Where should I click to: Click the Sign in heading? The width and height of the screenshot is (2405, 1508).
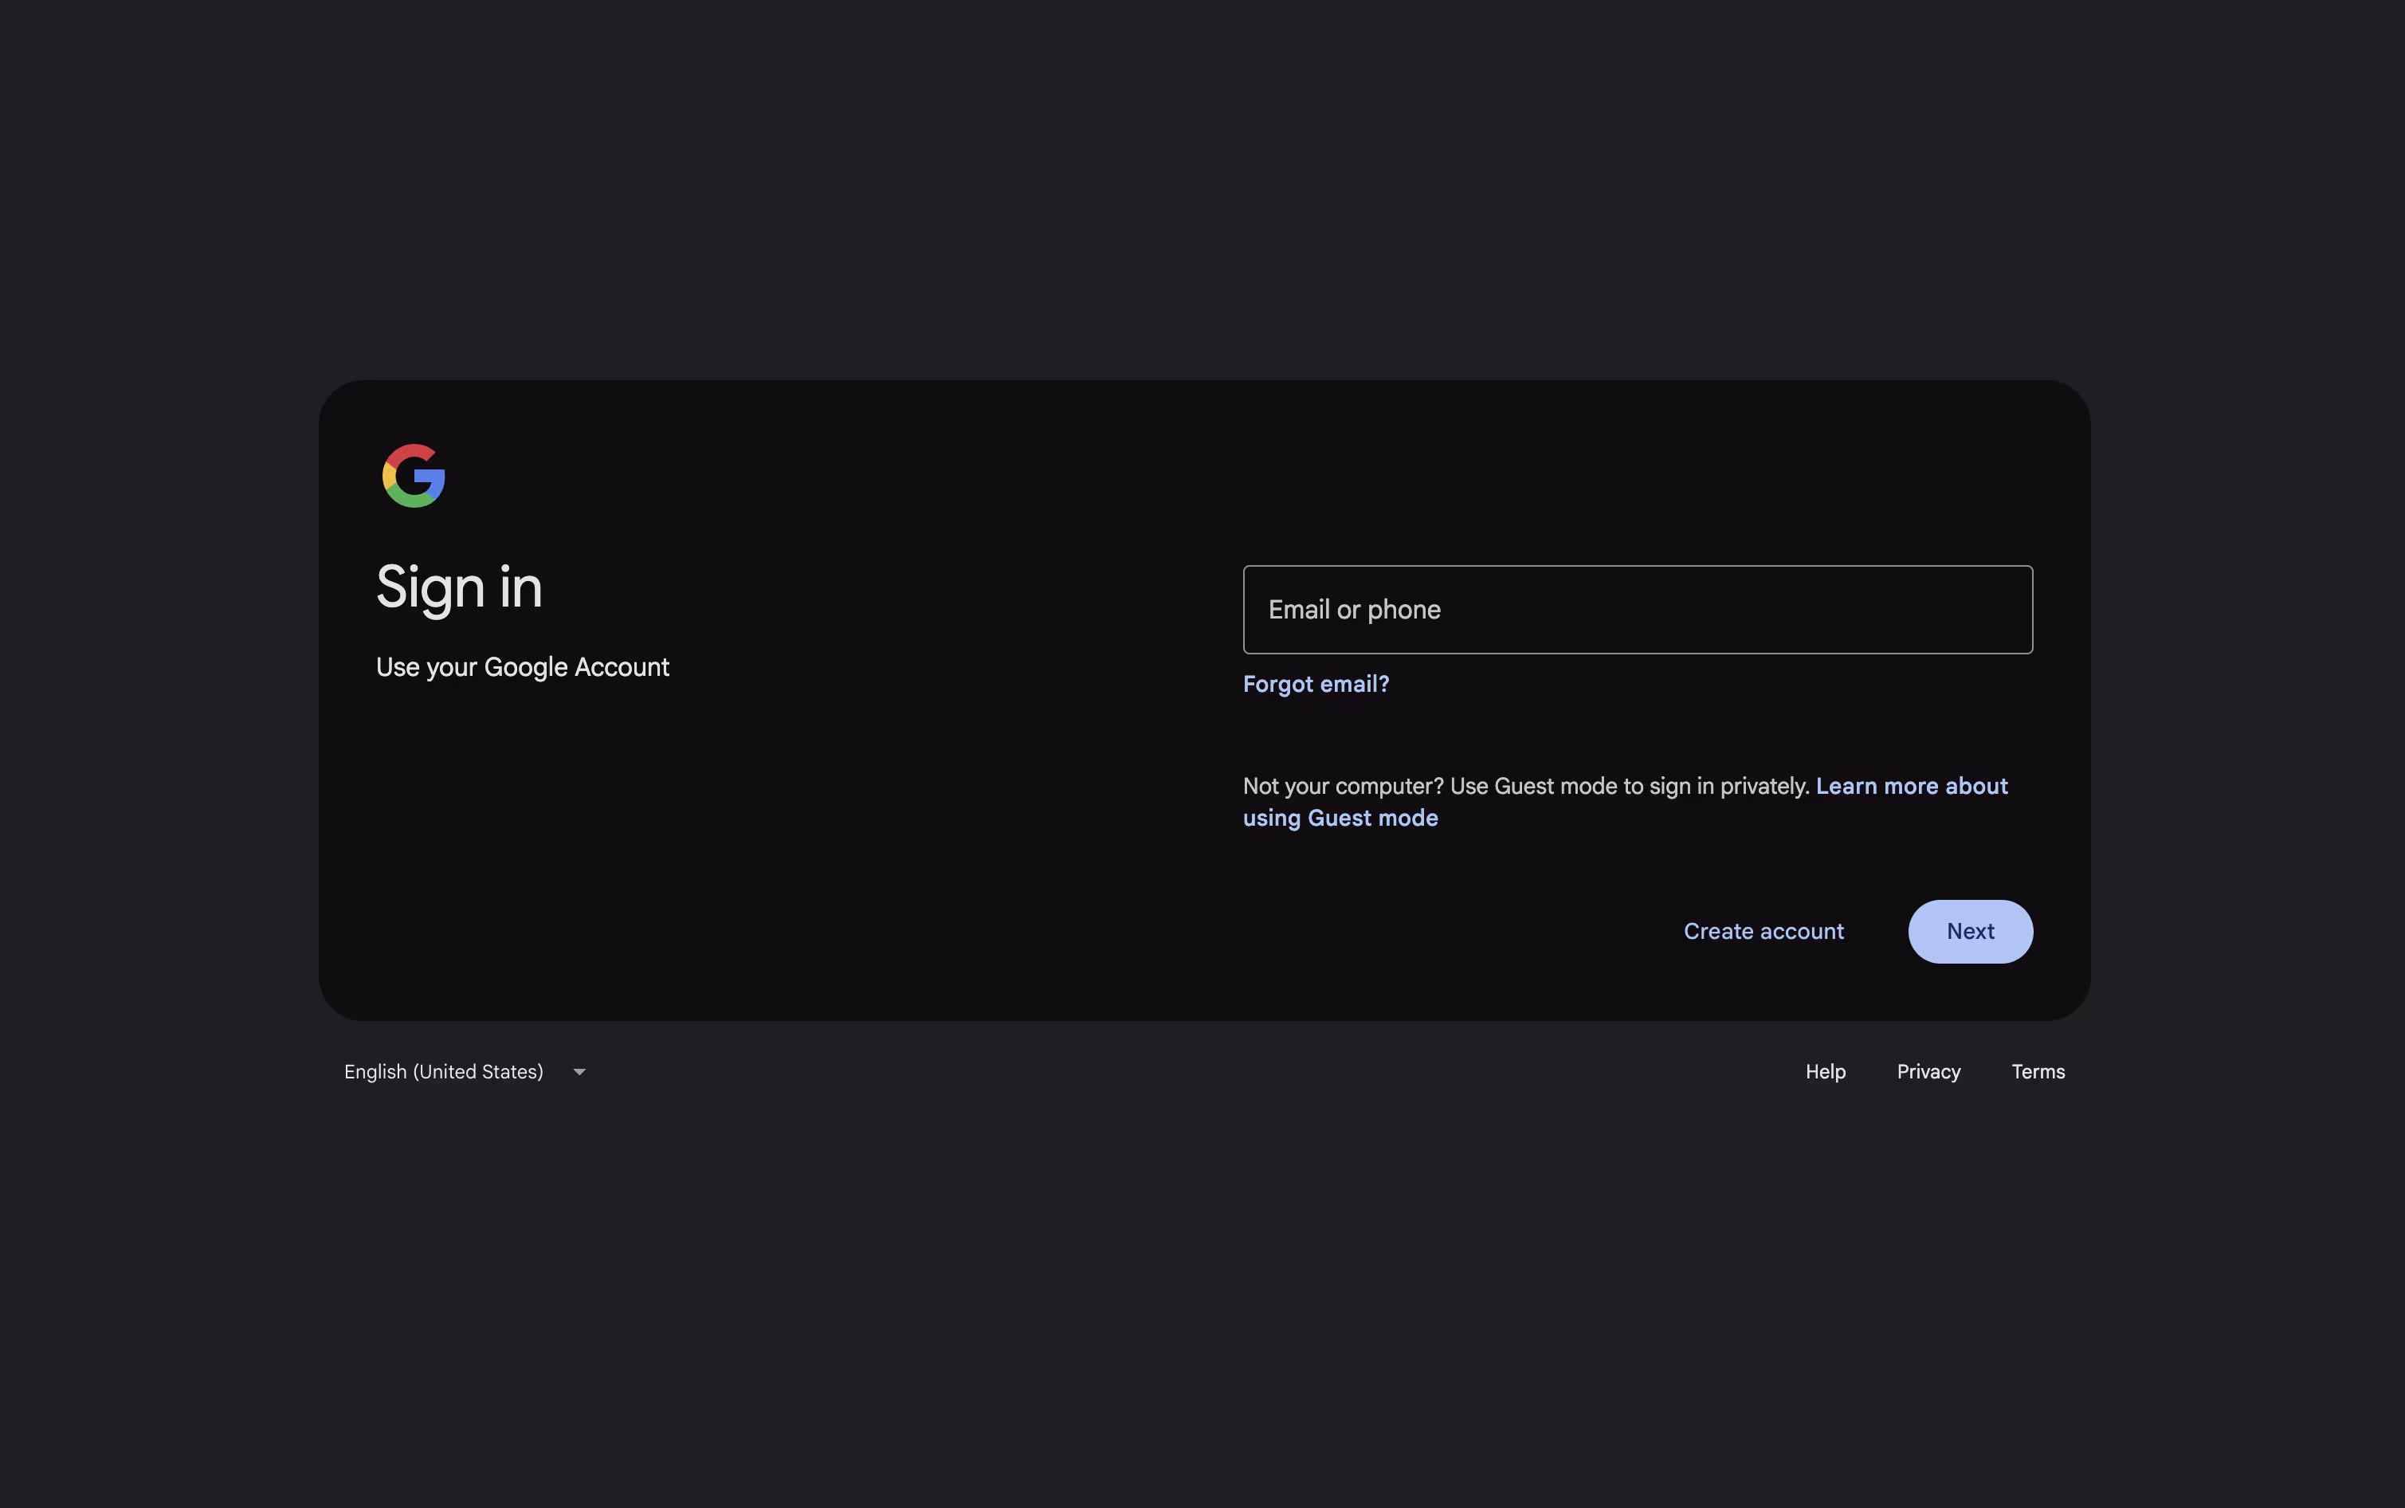click(x=460, y=587)
